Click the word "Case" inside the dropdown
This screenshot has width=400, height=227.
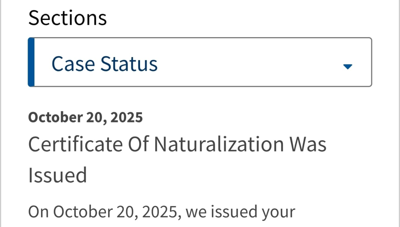pos(73,64)
